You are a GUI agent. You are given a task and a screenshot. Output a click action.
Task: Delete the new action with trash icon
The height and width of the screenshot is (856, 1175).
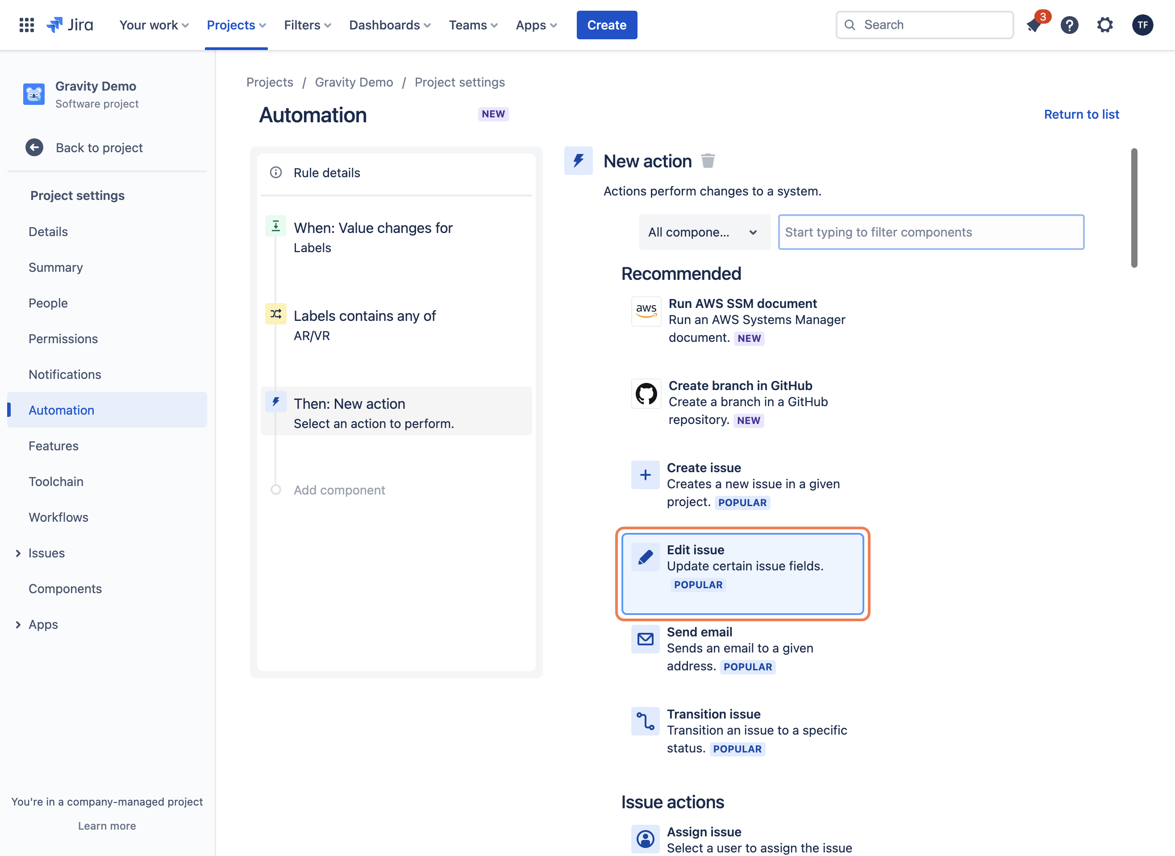[x=708, y=161]
